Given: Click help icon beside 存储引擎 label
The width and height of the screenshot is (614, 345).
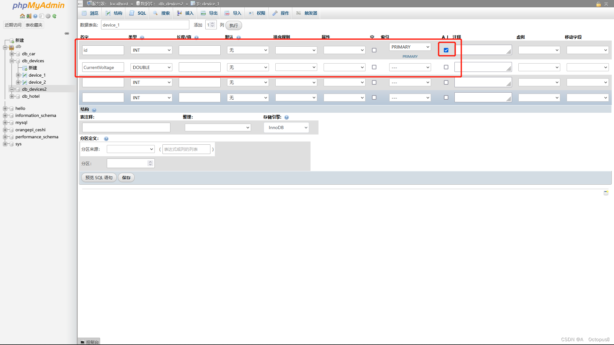Looking at the screenshot, I should (287, 117).
